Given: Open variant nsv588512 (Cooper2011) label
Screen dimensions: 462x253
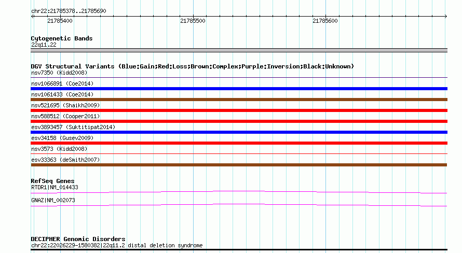Looking at the screenshot, I should pos(65,116).
